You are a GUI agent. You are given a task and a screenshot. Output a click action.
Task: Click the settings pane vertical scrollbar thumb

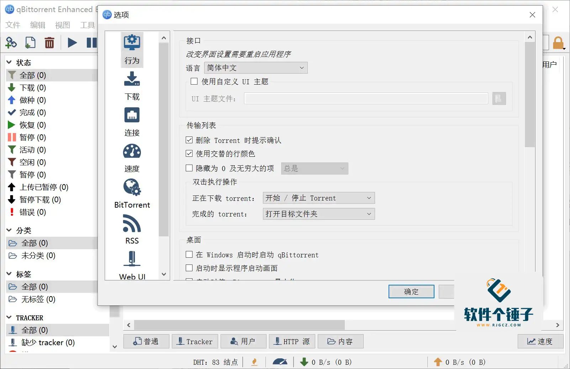point(530,95)
